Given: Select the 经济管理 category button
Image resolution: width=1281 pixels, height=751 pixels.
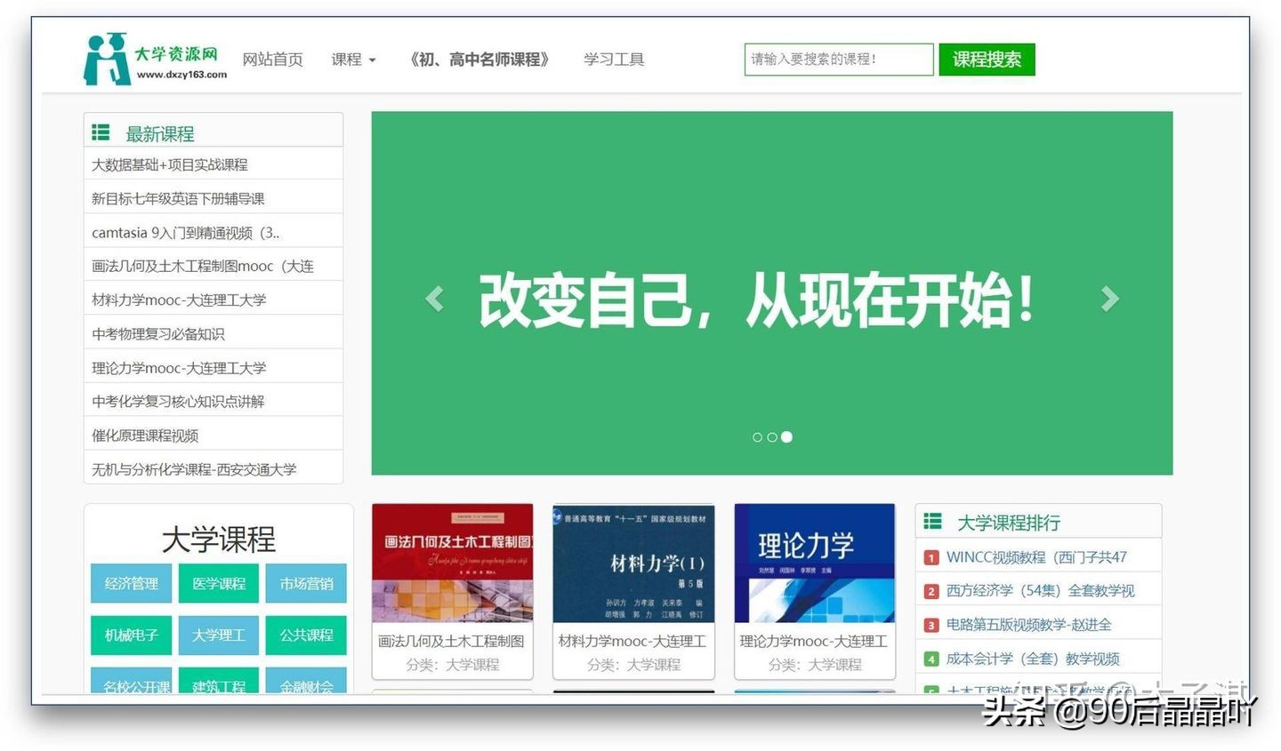Looking at the screenshot, I should pyautogui.click(x=130, y=584).
